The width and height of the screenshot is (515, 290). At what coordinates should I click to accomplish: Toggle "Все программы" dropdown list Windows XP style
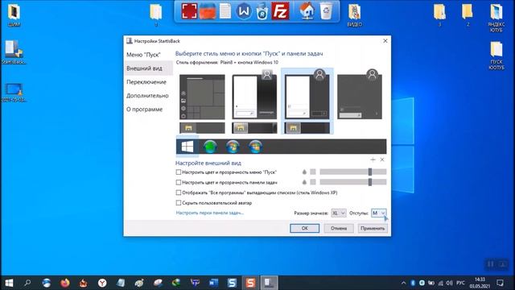(x=179, y=193)
